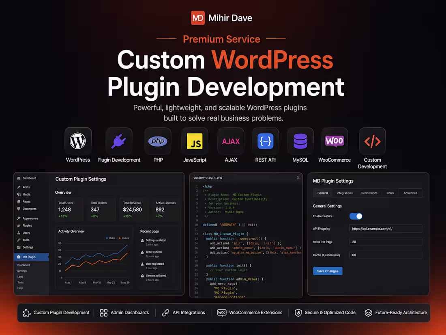
Task: Select MD Plugin in the admin sidebar
Action: point(31,257)
